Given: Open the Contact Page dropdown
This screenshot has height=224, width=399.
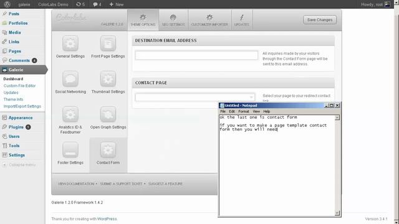Looking at the screenshot, I should tap(195, 97).
